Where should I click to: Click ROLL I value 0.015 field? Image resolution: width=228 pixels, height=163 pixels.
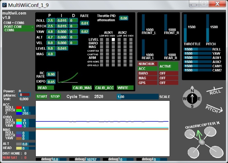[62, 20]
